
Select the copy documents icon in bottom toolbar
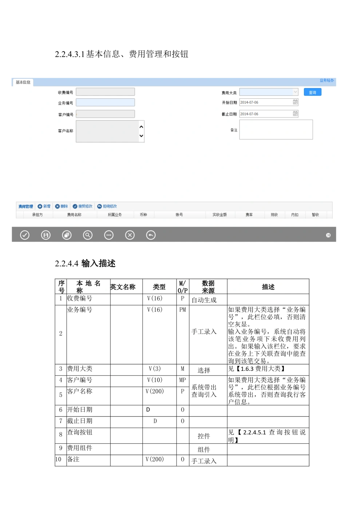[67, 235]
